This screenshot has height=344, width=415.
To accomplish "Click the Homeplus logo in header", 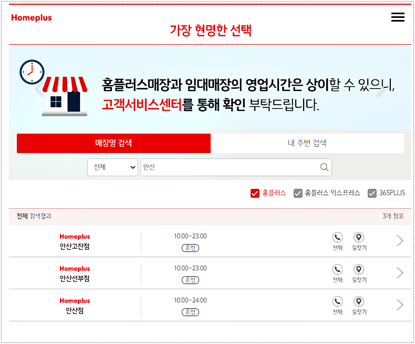I will pyautogui.click(x=32, y=18).
